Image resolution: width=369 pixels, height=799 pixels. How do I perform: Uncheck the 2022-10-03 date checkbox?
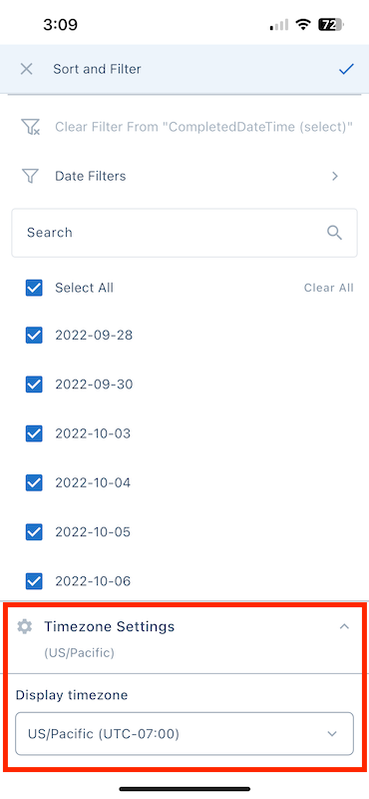(x=34, y=433)
